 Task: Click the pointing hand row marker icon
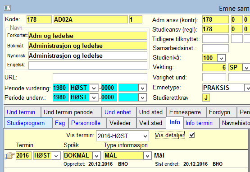pyautogui.click(x=9, y=156)
